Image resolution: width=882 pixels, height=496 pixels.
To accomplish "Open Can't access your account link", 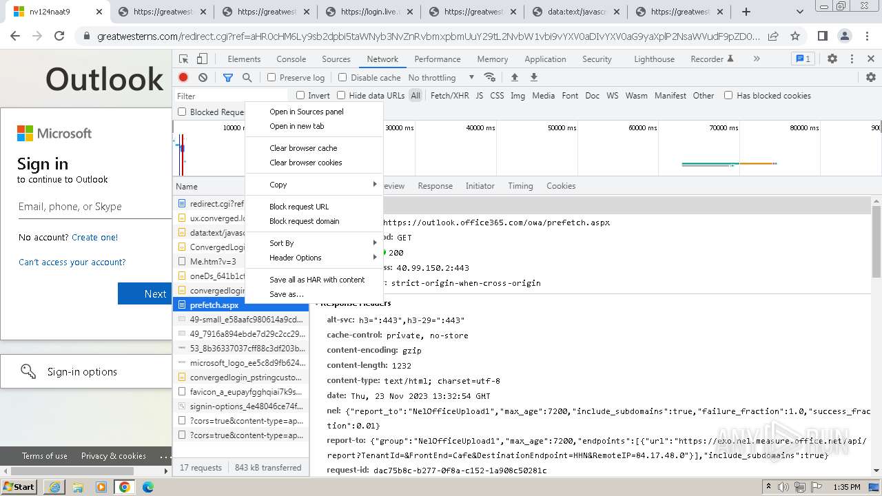I will (72, 262).
